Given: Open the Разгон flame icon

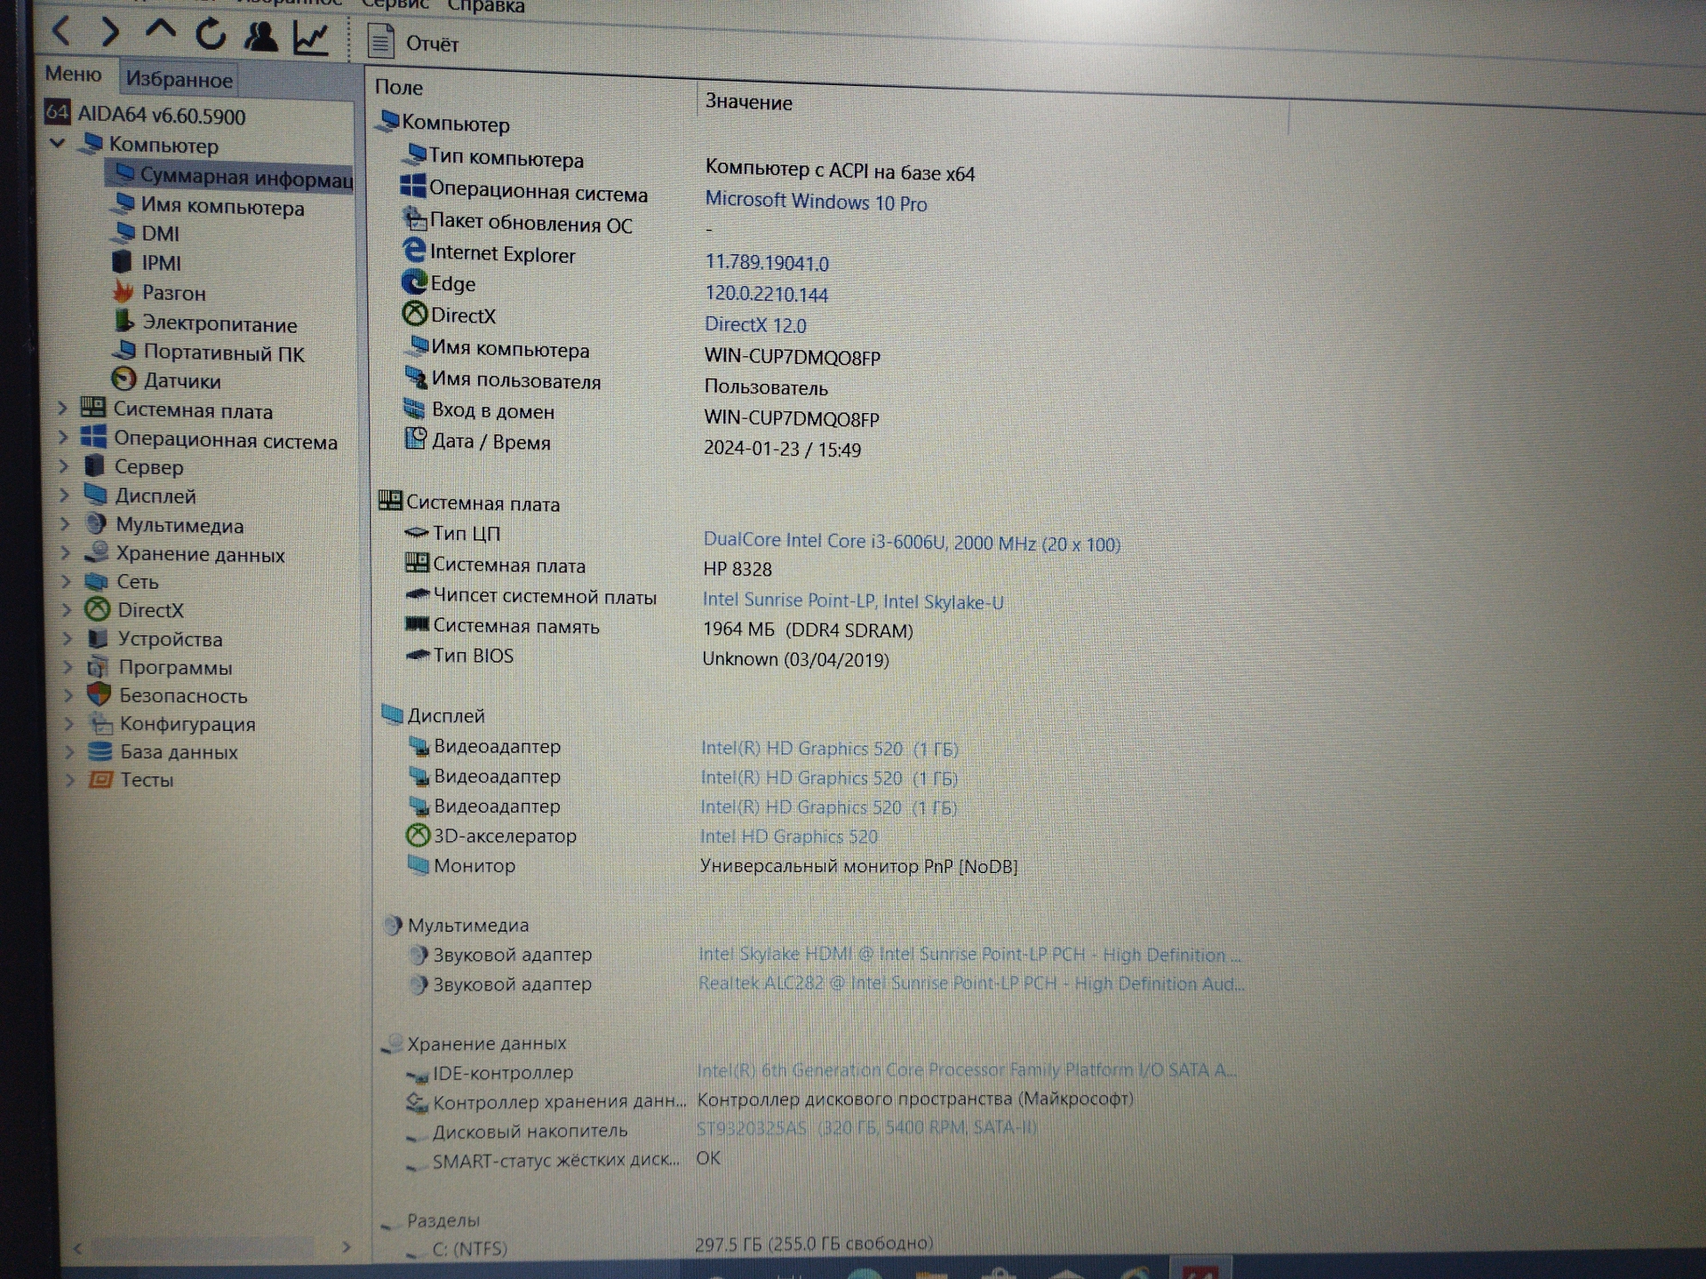Looking at the screenshot, I should pos(123,290).
